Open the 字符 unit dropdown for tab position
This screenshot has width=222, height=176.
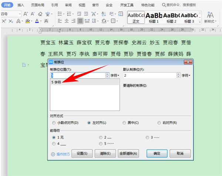115,76
